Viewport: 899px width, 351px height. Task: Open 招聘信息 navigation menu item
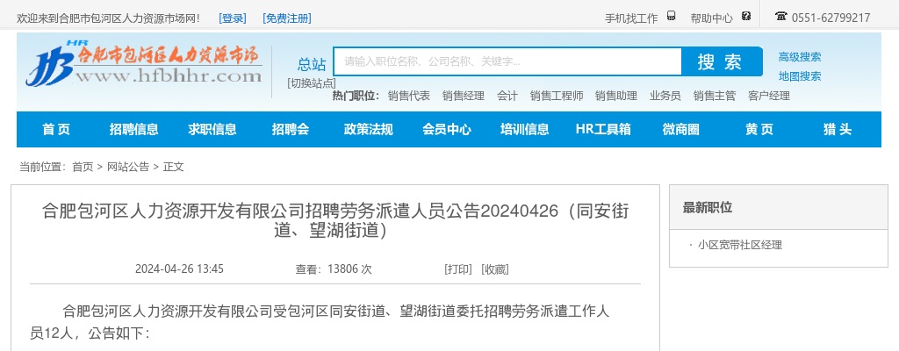click(x=134, y=130)
